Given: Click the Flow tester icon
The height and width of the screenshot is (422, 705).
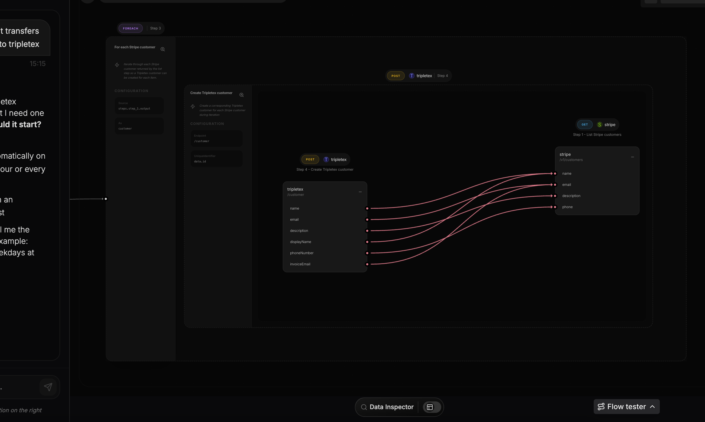Looking at the screenshot, I should click(601, 407).
